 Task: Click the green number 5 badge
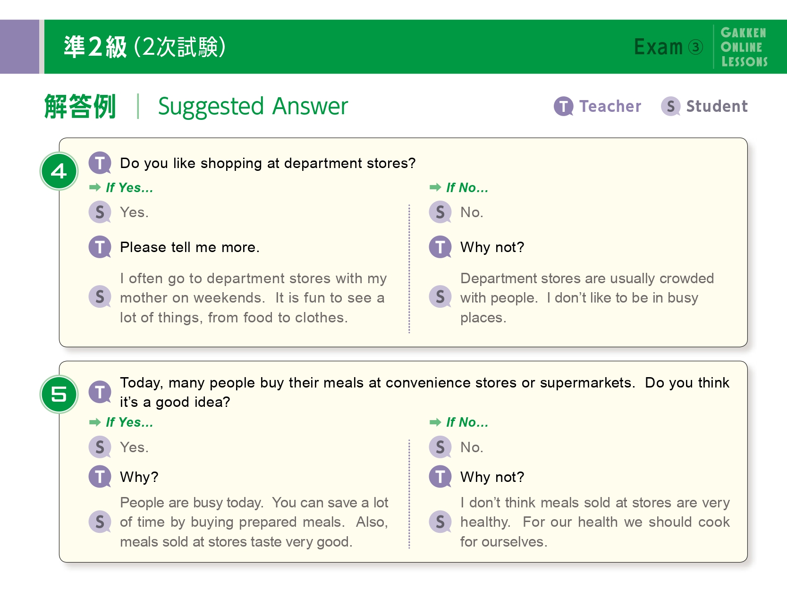(x=59, y=394)
